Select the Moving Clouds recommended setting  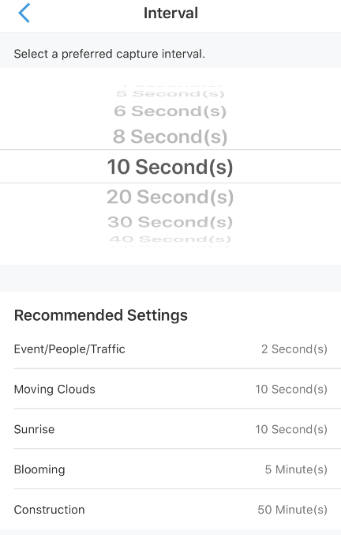(x=170, y=389)
